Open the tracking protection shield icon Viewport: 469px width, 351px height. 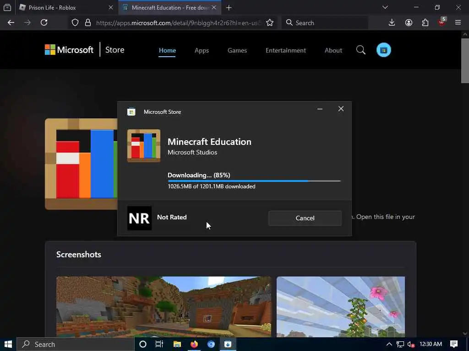(75, 23)
